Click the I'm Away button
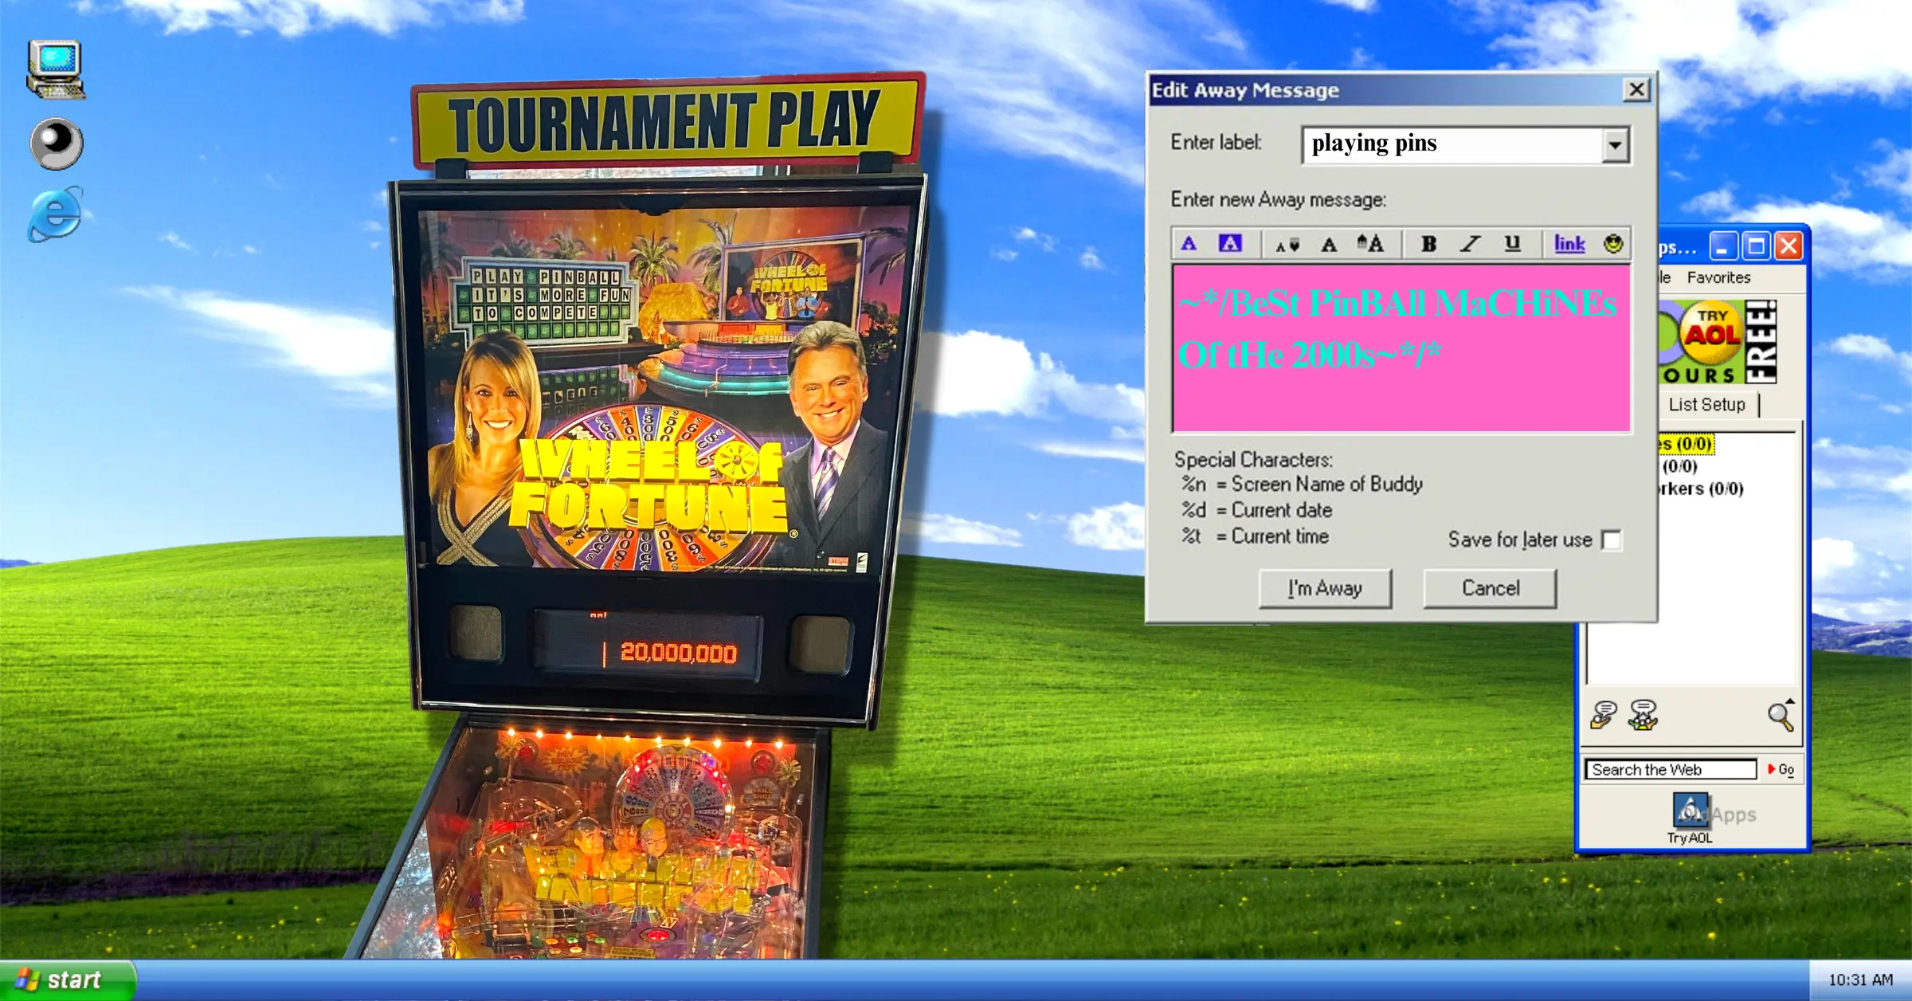This screenshot has height=1001, width=1912. pyautogui.click(x=1324, y=588)
